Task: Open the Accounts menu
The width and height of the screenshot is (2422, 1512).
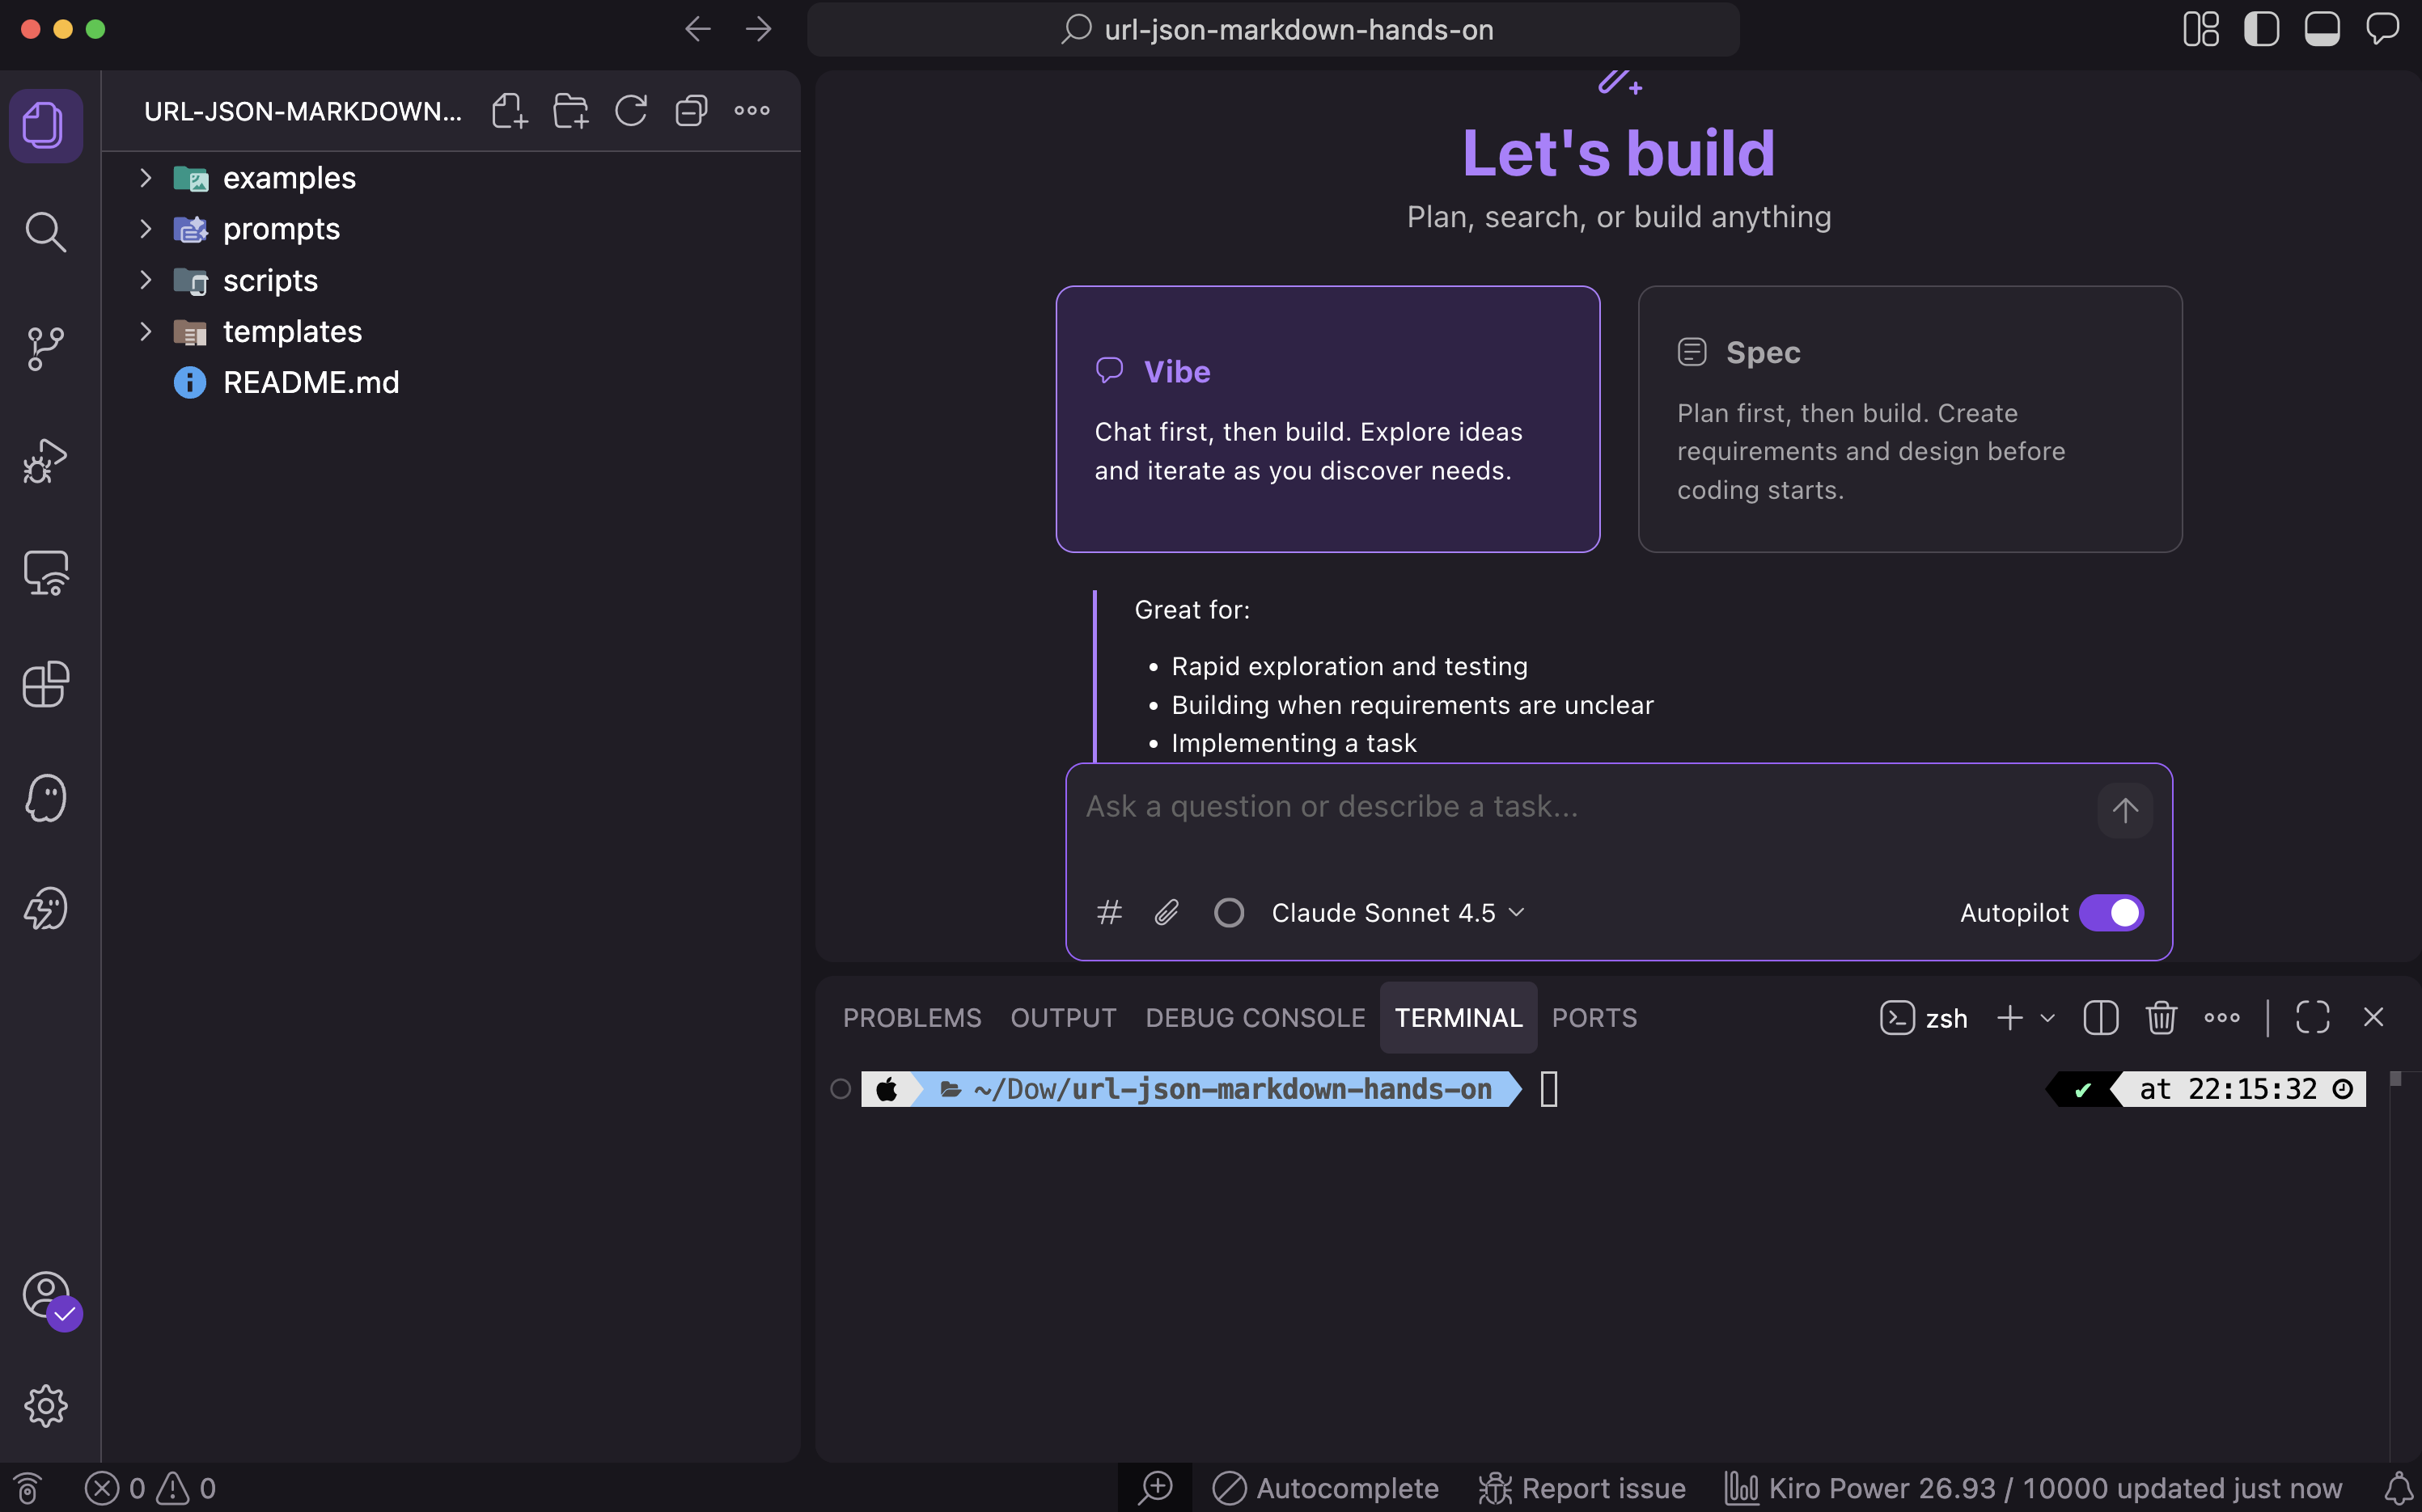Action: tap(47, 1296)
